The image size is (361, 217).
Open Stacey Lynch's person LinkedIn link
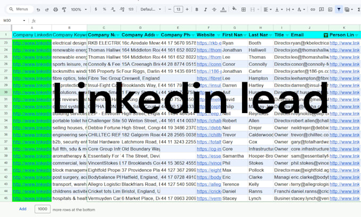pyautogui.click(x=345, y=198)
